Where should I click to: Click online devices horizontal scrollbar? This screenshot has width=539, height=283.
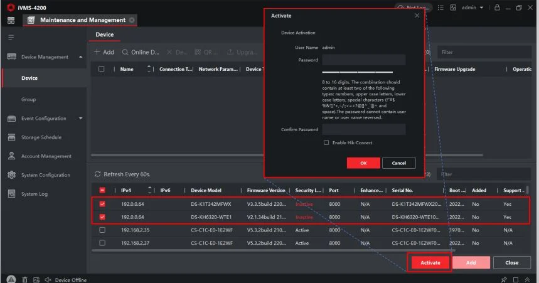pyautogui.click(x=274, y=250)
